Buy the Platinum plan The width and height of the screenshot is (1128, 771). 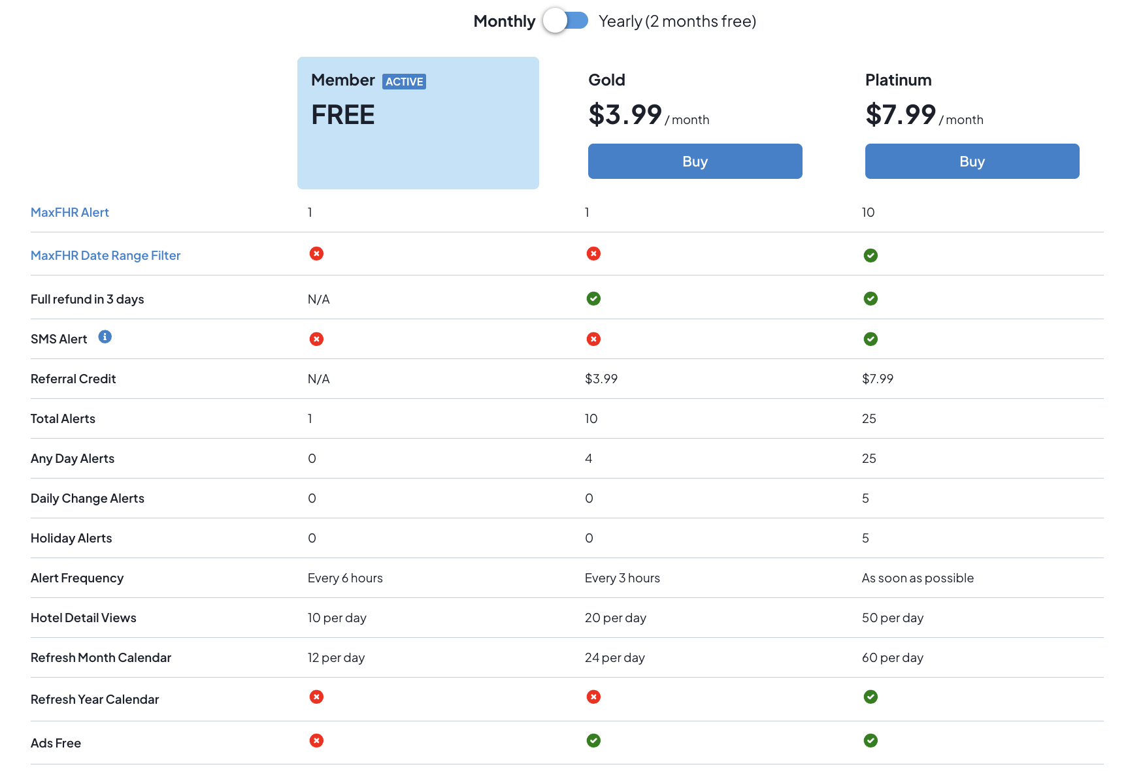point(972,161)
